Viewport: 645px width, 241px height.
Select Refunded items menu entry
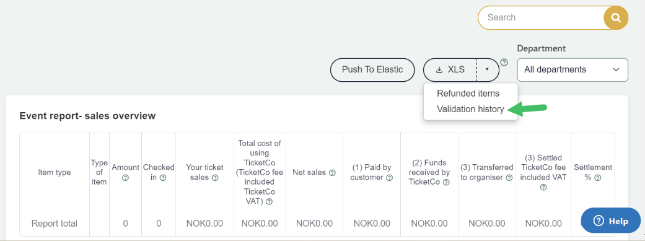point(468,94)
